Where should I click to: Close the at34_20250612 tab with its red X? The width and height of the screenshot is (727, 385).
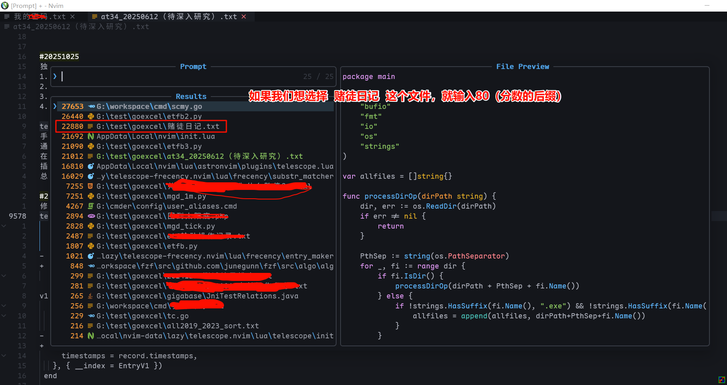[x=244, y=16]
